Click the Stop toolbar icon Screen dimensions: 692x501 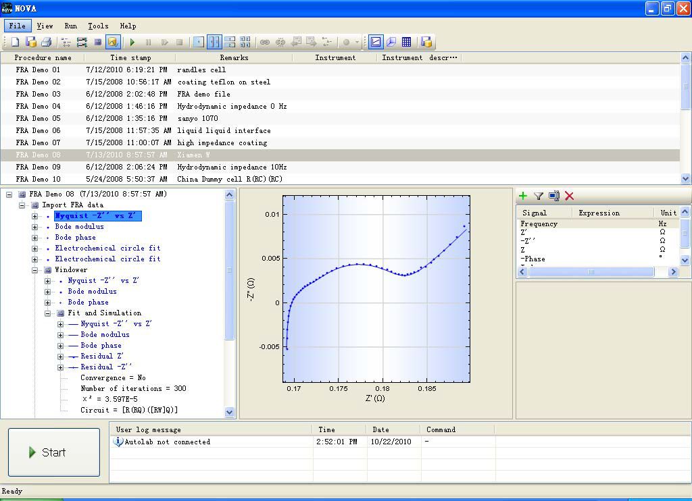click(180, 43)
